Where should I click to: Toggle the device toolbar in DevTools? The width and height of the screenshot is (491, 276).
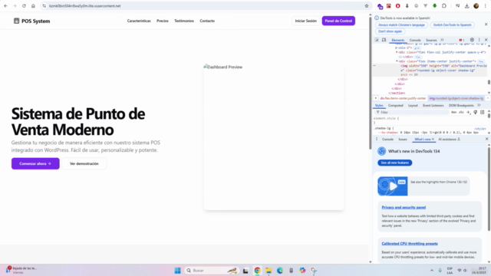pos(384,40)
